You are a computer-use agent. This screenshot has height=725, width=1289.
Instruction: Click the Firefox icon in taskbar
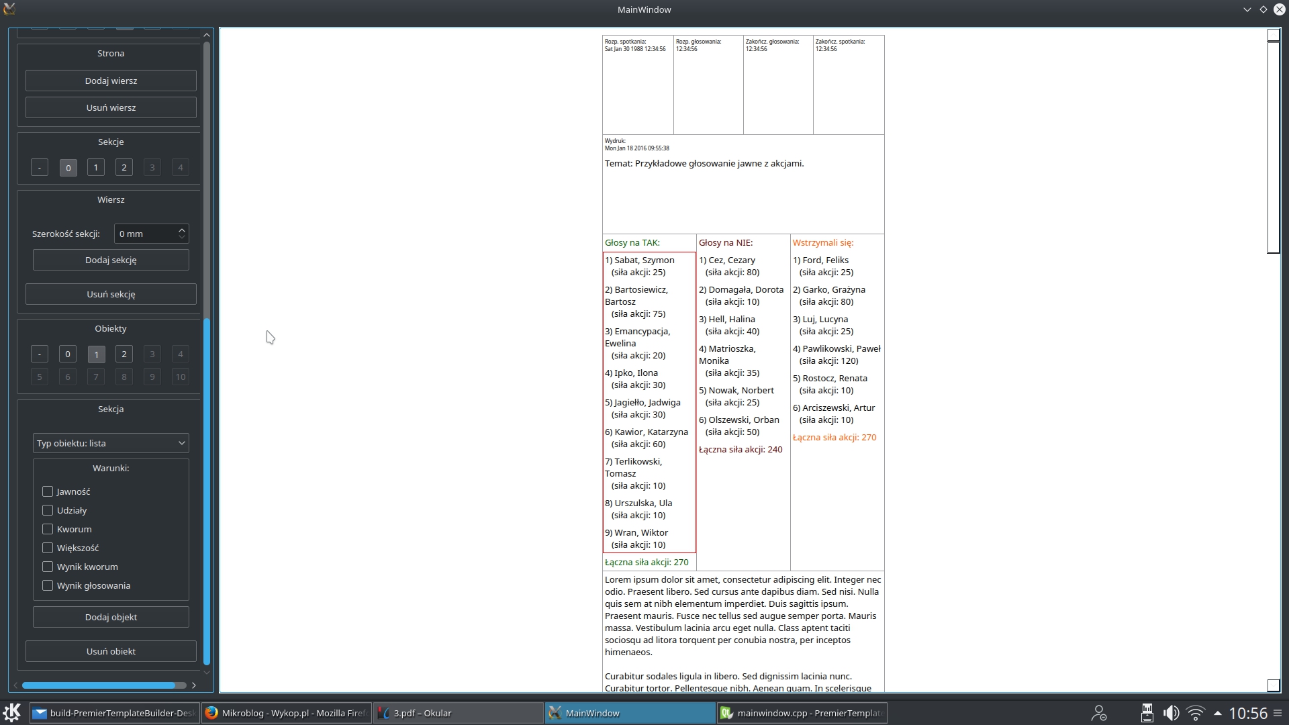211,713
